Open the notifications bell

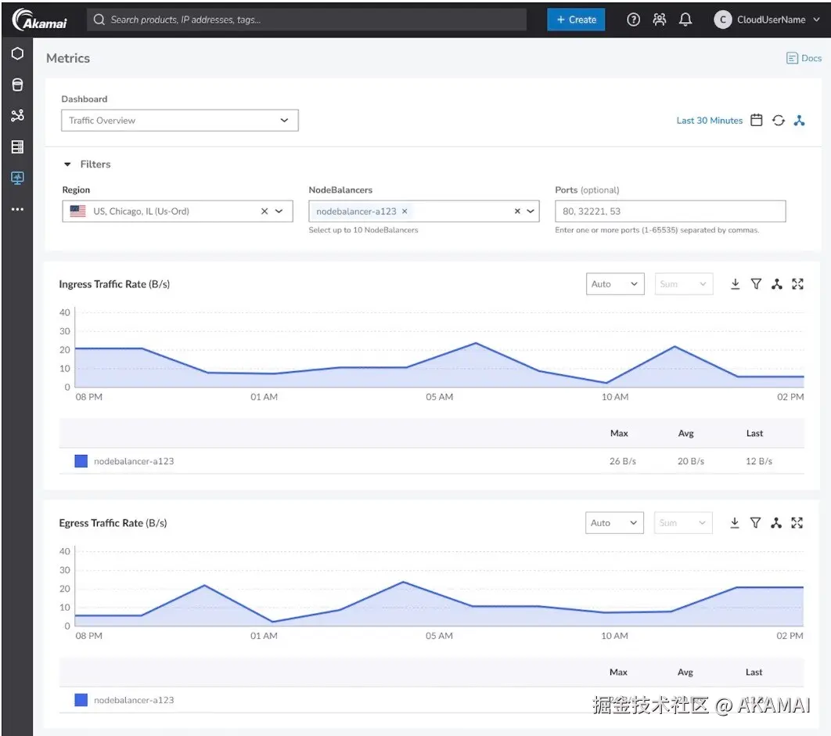[685, 20]
